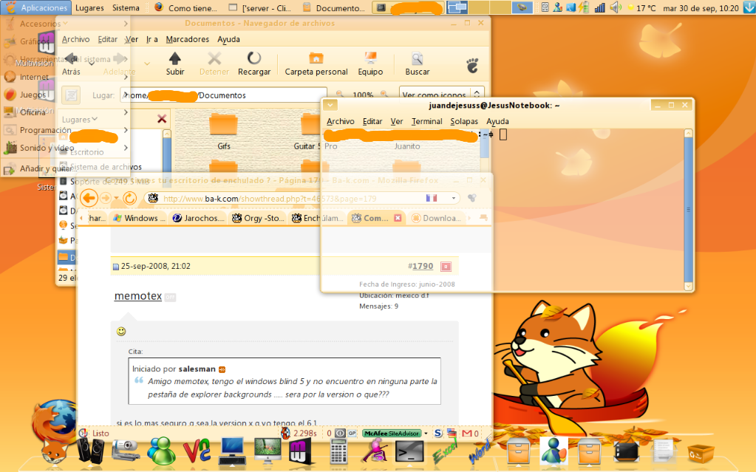This screenshot has width=756, height=472.
Task: Switch to the Orgy -Sto Firefox tab
Action: pyautogui.click(x=258, y=218)
